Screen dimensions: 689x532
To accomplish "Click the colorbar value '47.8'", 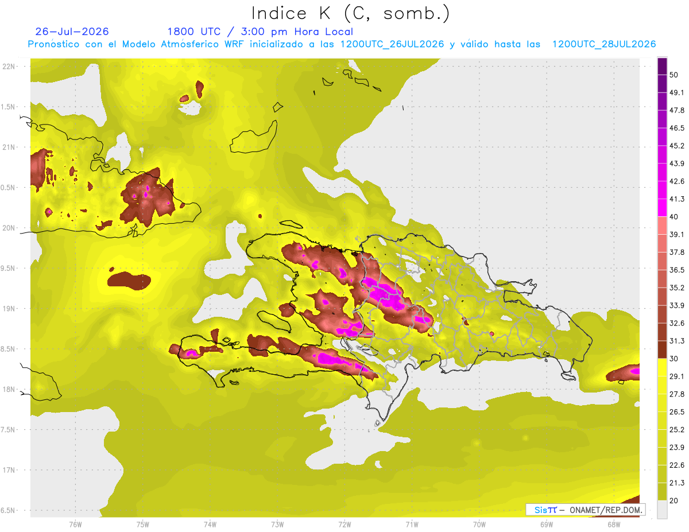I will point(677,110).
